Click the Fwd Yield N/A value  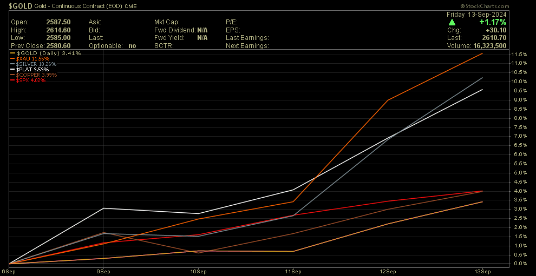[x=202, y=37]
